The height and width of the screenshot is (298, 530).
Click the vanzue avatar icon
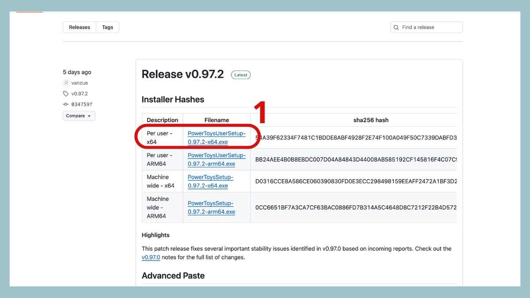(66, 83)
